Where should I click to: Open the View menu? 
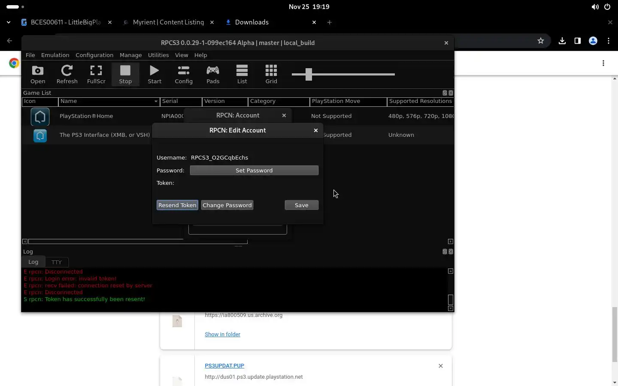point(182,55)
